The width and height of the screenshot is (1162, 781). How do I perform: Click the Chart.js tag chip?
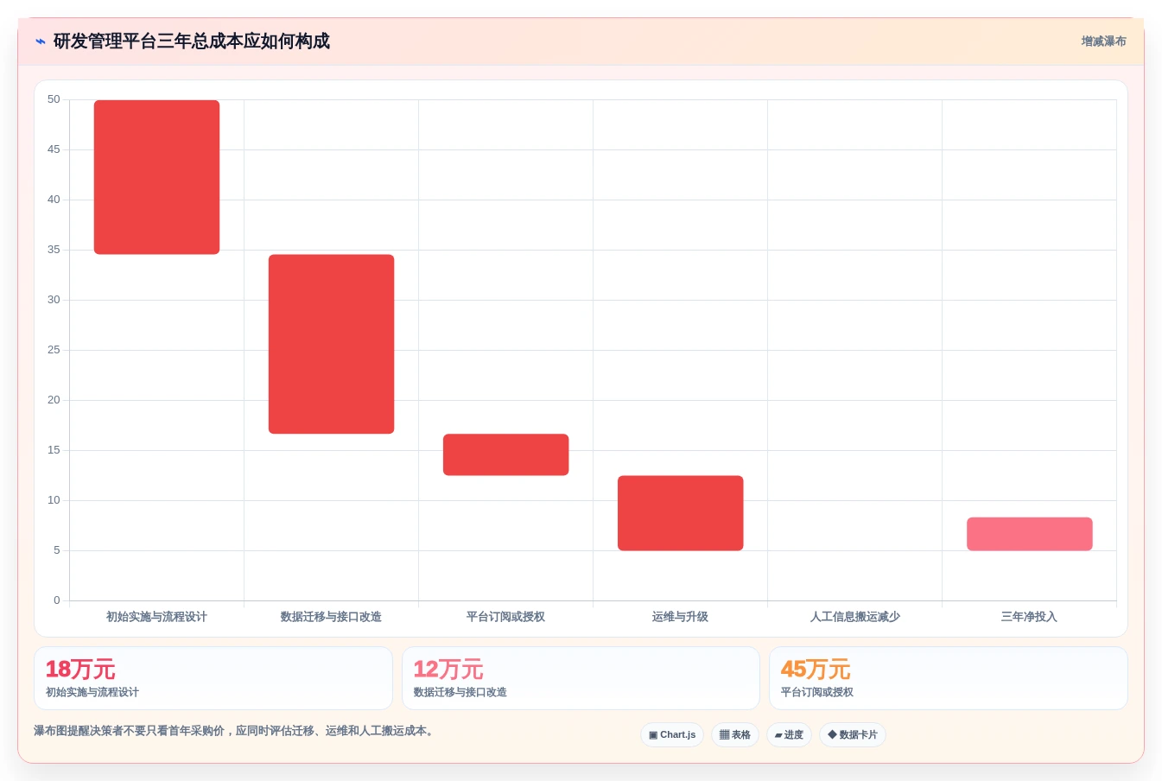tap(672, 735)
